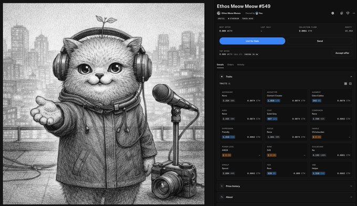This screenshot has height=206, width=357.
Task: Click the cat artwork image
Action: pyautogui.click(x=103, y=103)
